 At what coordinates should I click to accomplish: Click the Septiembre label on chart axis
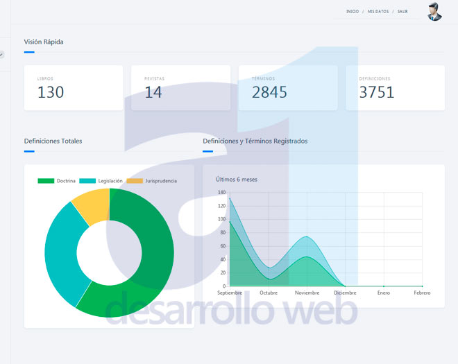[230, 293]
